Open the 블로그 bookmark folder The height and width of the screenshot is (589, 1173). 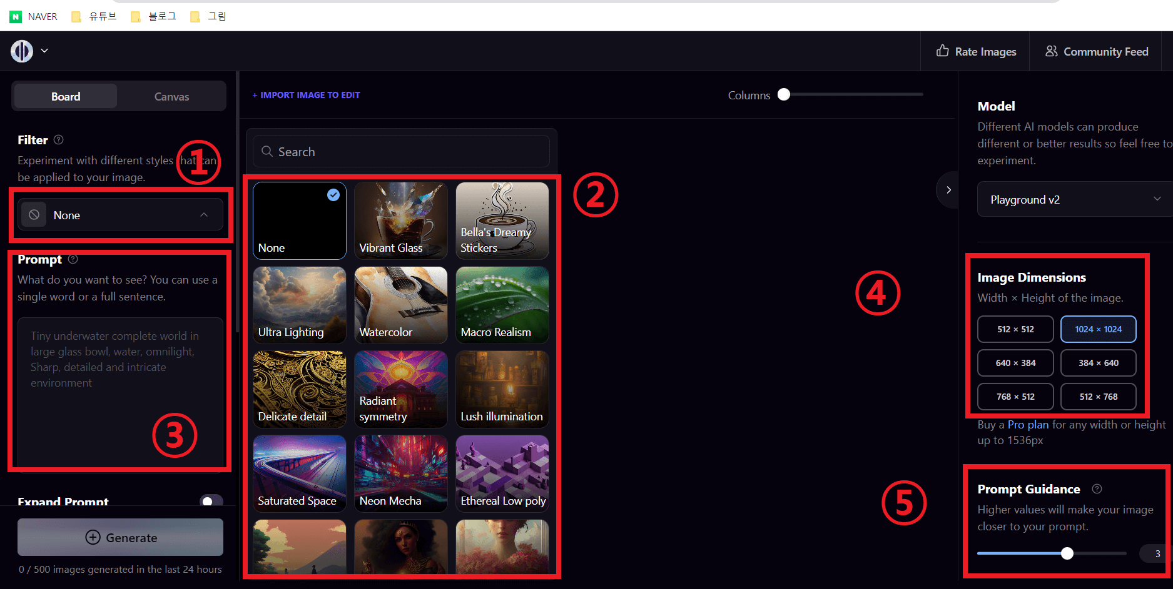(153, 17)
